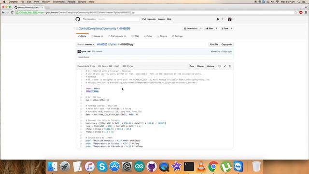Open uTorrent from the dock

coord(226,166)
